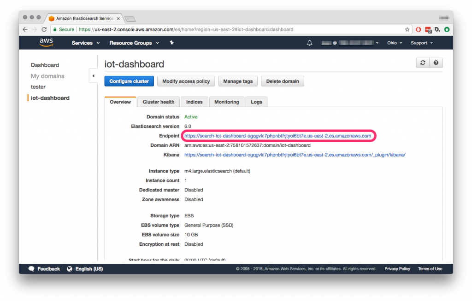The height and width of the screenshot is (301, 472).
Task: Reload the page via browser reload icon
Action: [x=43, y=29]
